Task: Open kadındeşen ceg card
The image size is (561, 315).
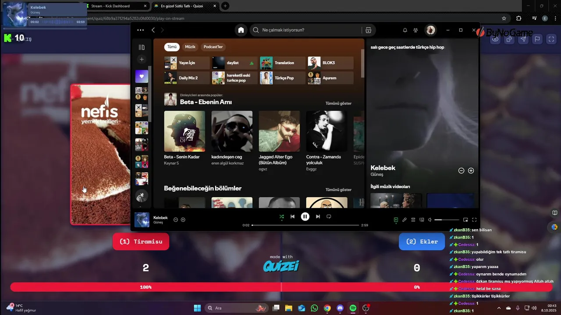Action: coord(232,138)
